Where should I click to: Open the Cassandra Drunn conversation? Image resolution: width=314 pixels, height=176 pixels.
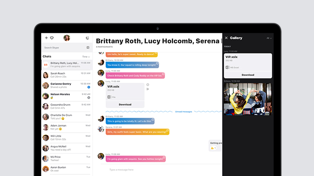pos(67,106)
